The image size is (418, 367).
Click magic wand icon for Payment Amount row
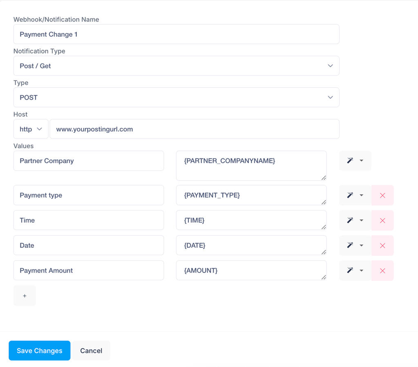(350, 270)
